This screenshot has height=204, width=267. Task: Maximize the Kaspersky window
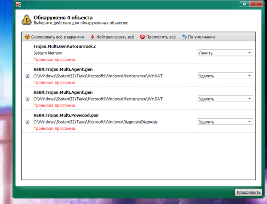pyautogui.click(x=244, y=4)
